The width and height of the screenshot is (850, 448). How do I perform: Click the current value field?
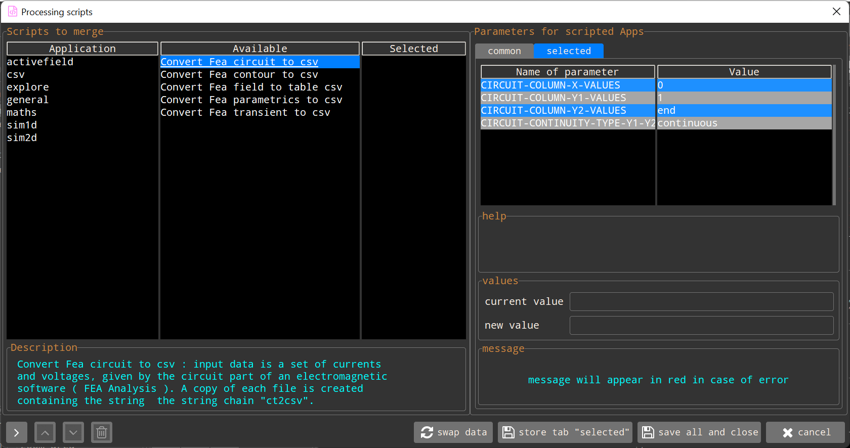tap(701, 301)
